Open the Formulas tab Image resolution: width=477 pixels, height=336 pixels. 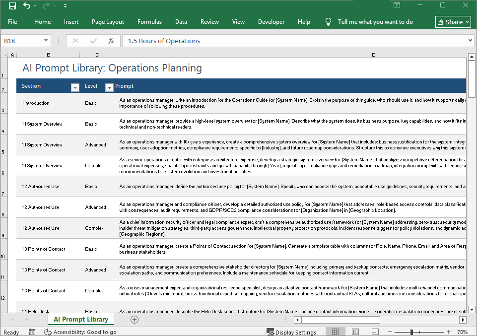point(150,22)
